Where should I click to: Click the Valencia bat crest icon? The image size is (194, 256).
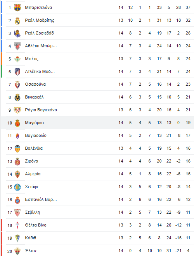[17, 149]
